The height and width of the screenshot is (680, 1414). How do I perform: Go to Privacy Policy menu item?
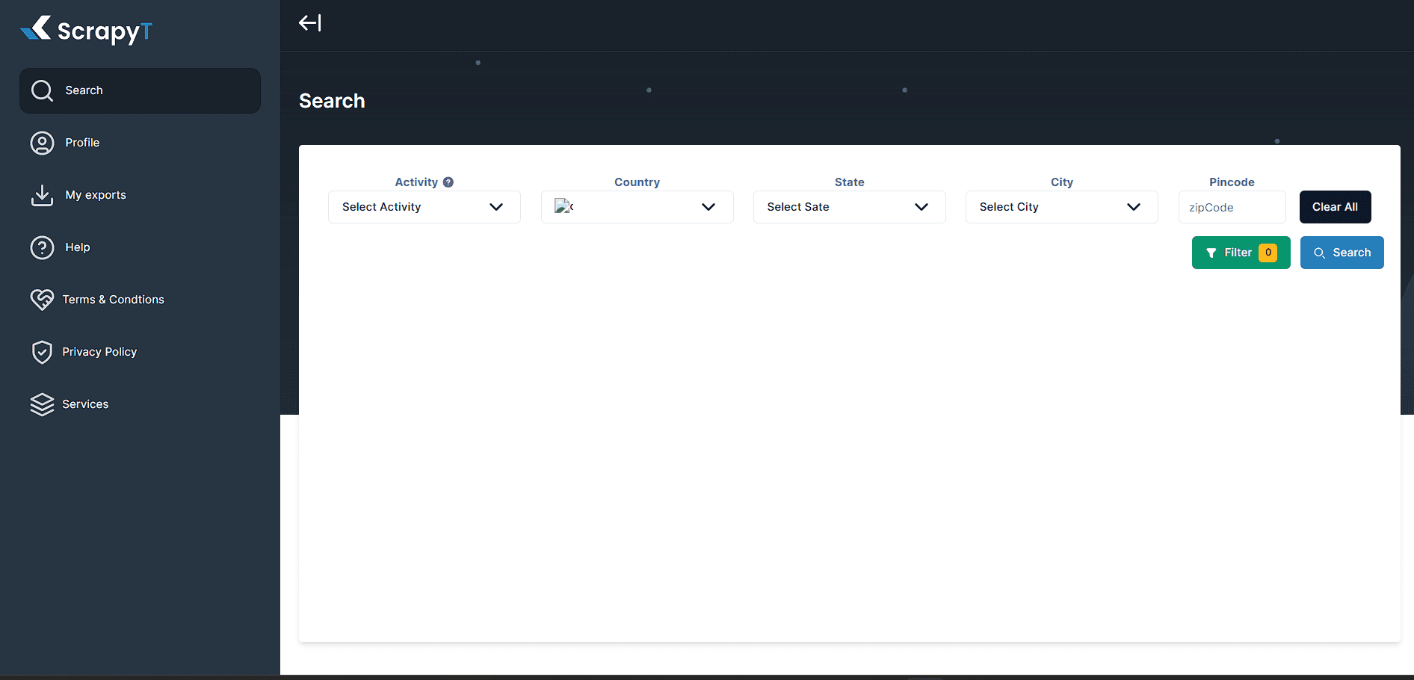[99, 352]
